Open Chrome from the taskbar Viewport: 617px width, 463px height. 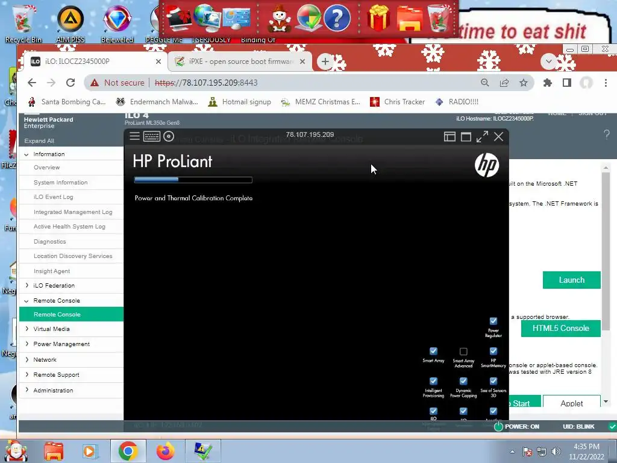click(x=128, y=451)
